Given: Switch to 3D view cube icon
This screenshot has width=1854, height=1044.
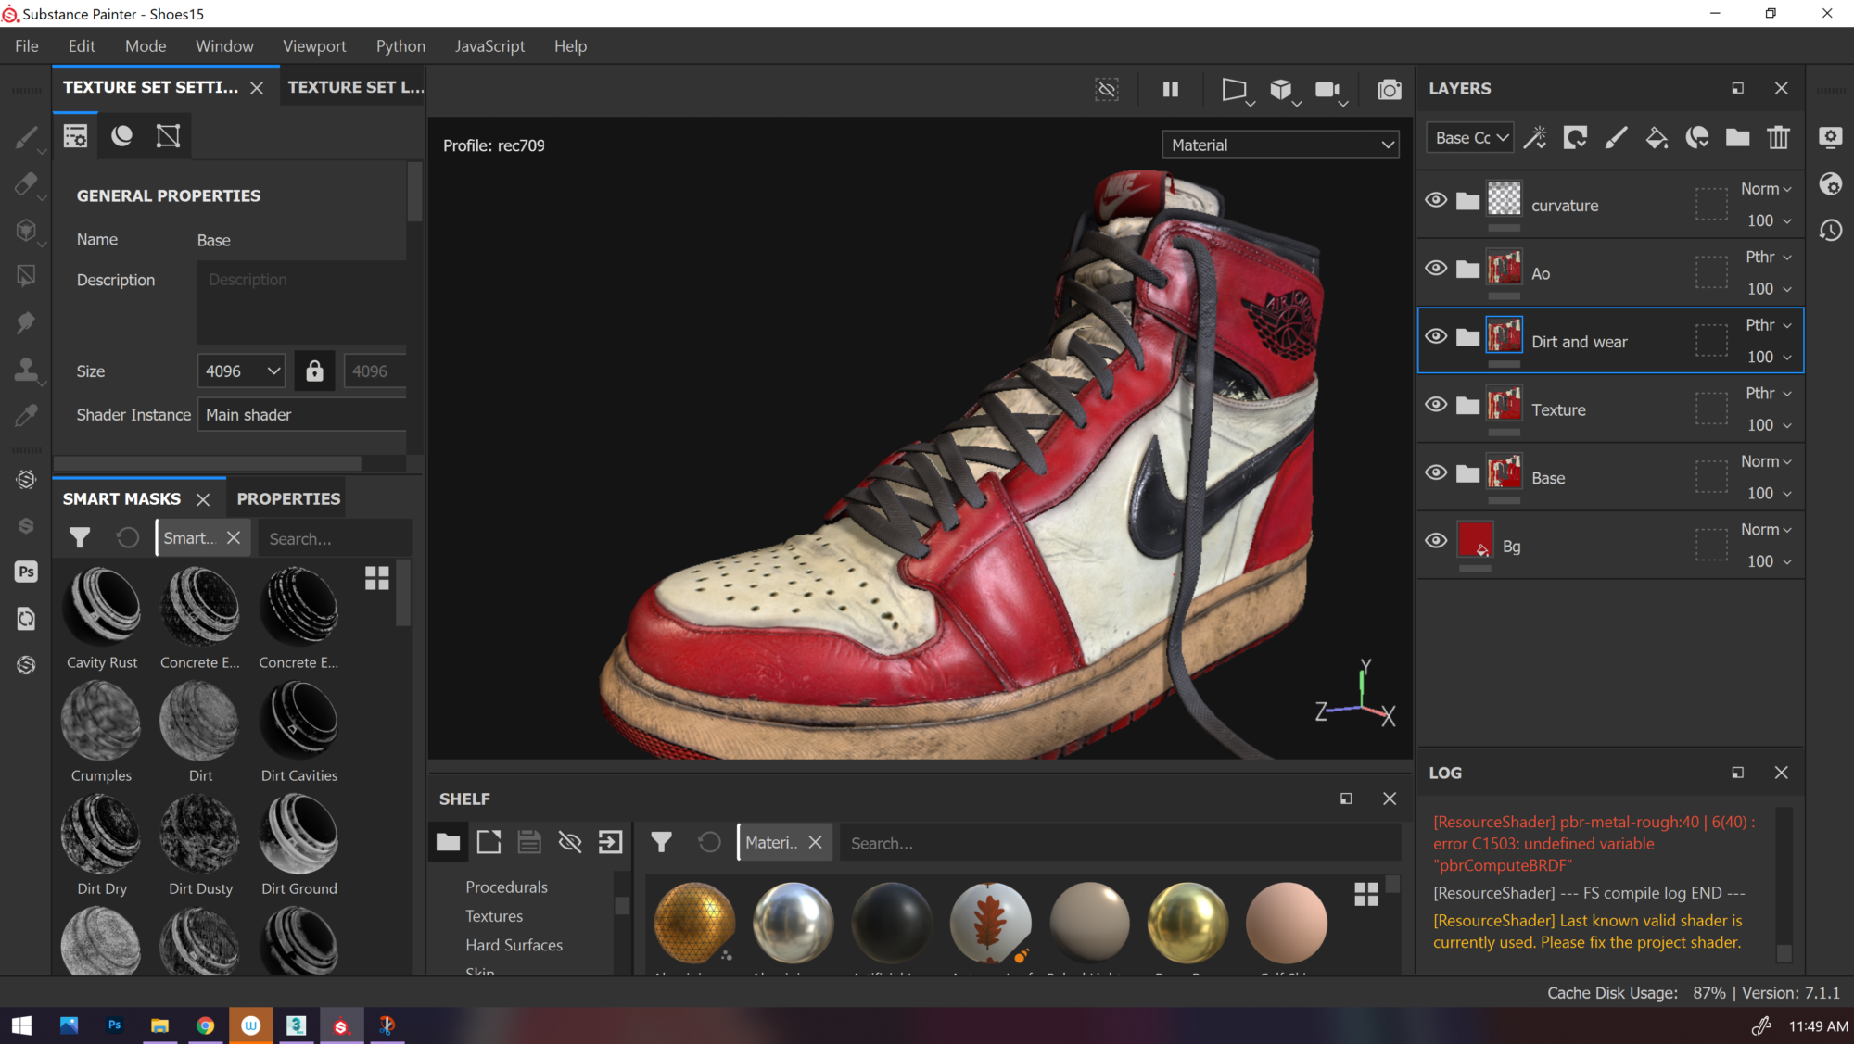Looking at the screenshot, I should point(1280,90).
